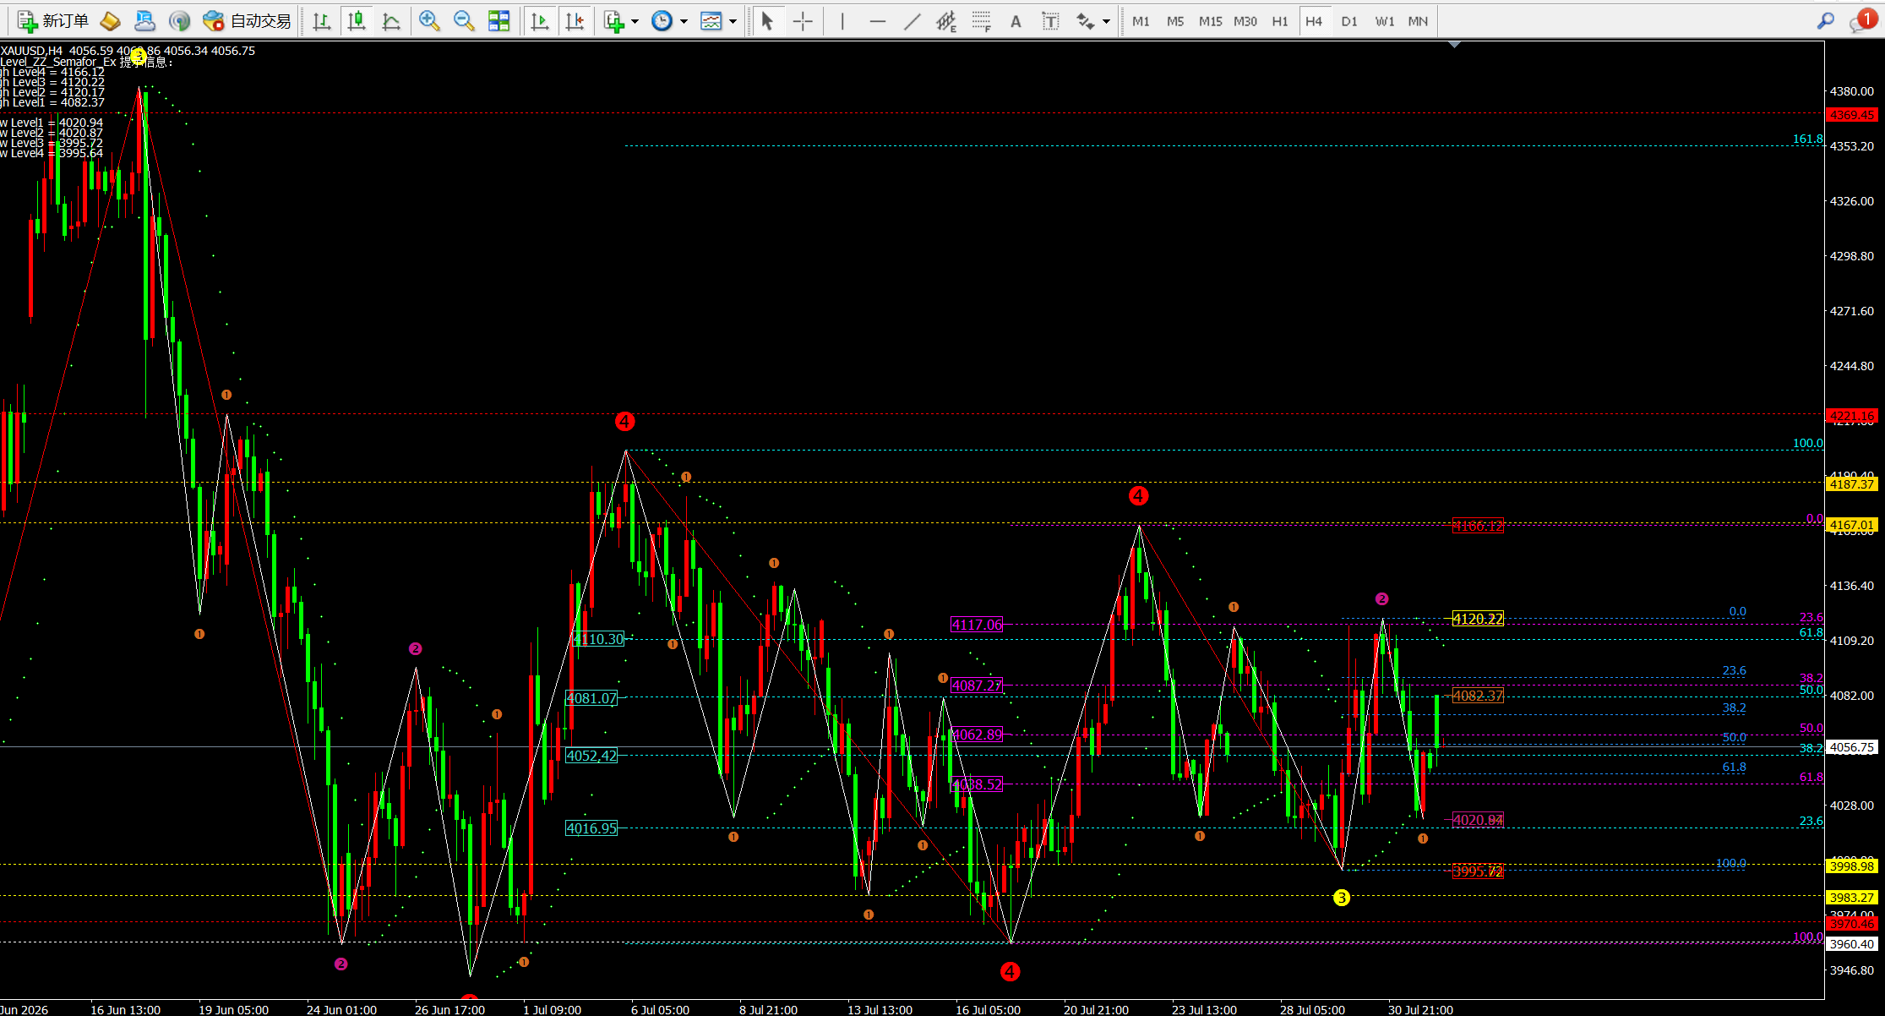Click the 新订单 new order button
The height and width of the screenshot is (1016, 1885).
[52, 21]
